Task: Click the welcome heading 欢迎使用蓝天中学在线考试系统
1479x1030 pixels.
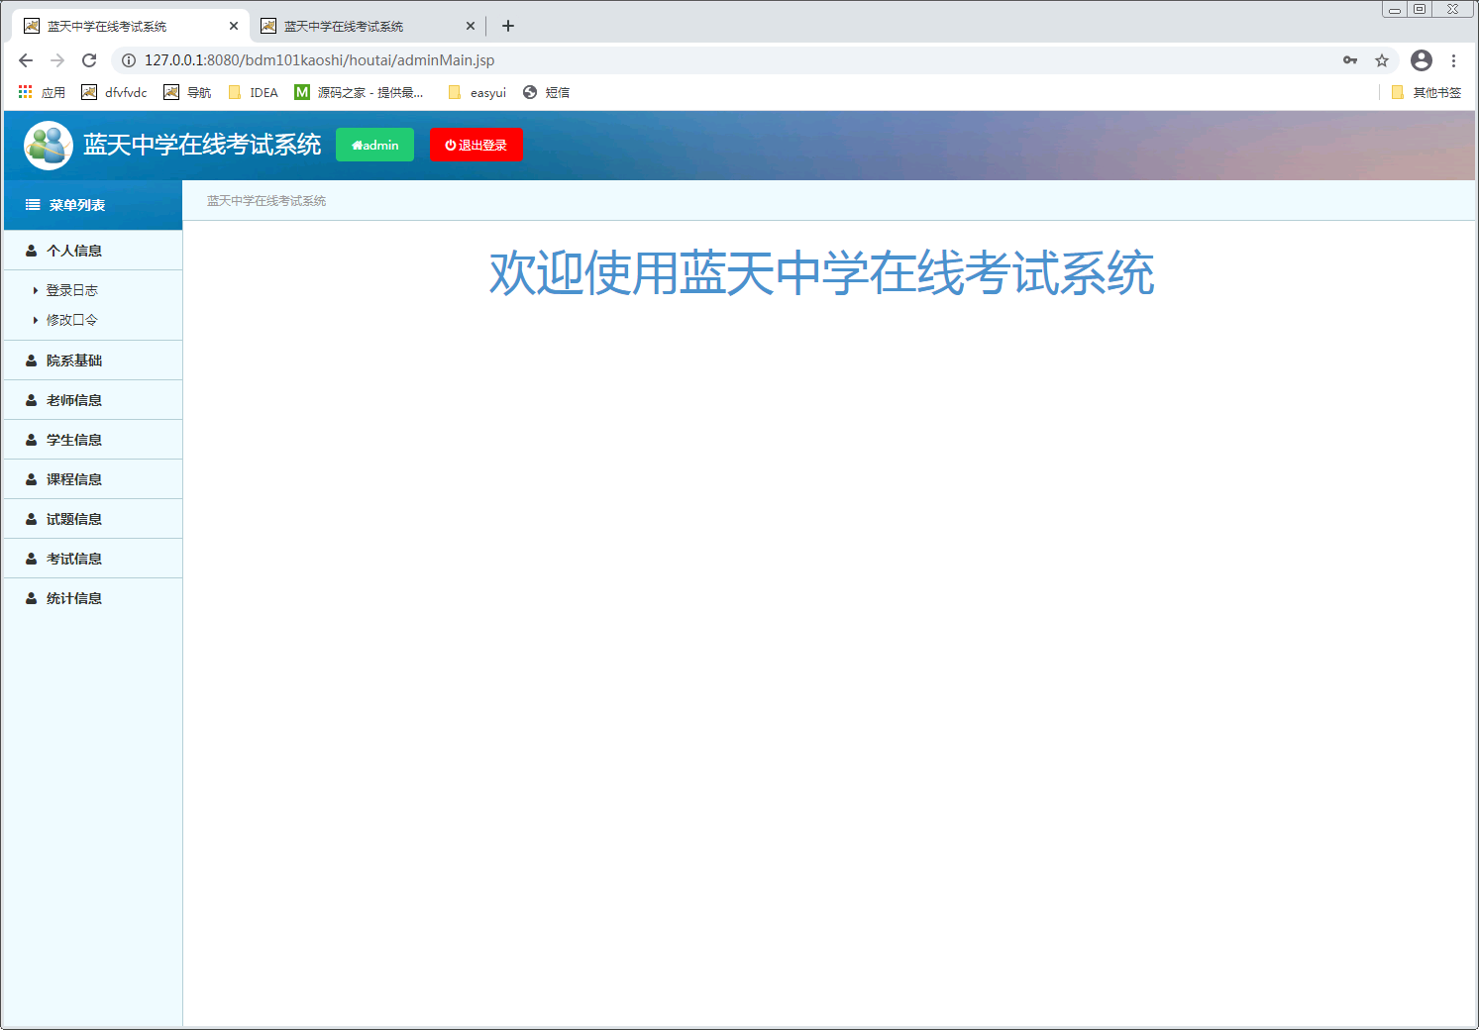Action: coord(821,273)
